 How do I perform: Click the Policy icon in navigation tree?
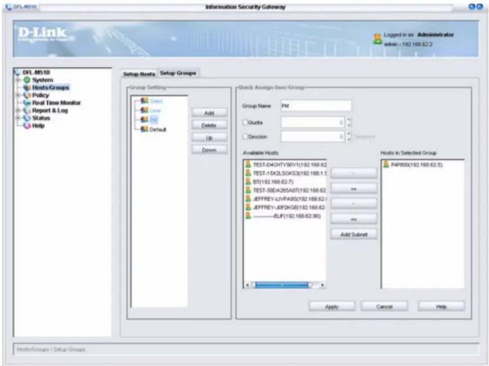(27, 95)
